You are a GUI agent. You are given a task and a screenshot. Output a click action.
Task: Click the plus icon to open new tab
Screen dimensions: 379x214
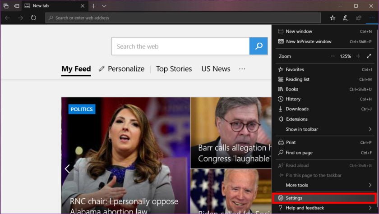pos(93,6)
